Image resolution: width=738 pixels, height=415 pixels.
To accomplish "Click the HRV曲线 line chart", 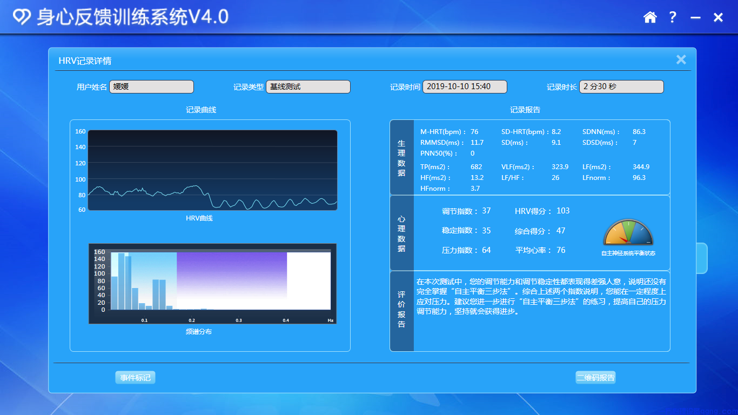I will (x=212, y=170).
